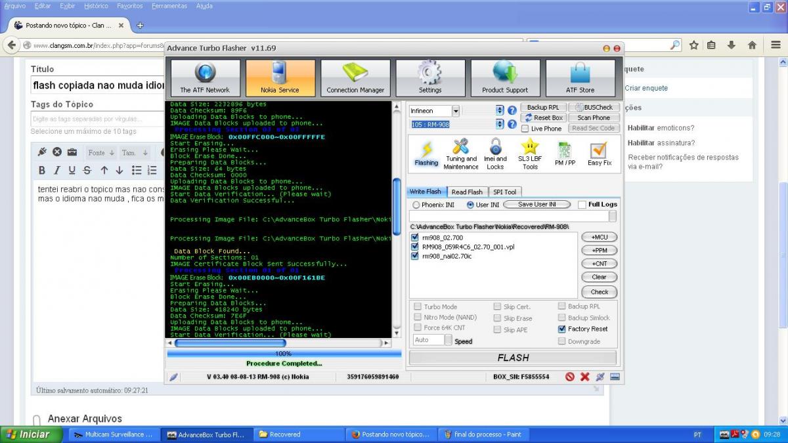Screen dimensions: 788x443
Task: Apply underline formatting in forum editor
Action: click(x=72, y=170)
